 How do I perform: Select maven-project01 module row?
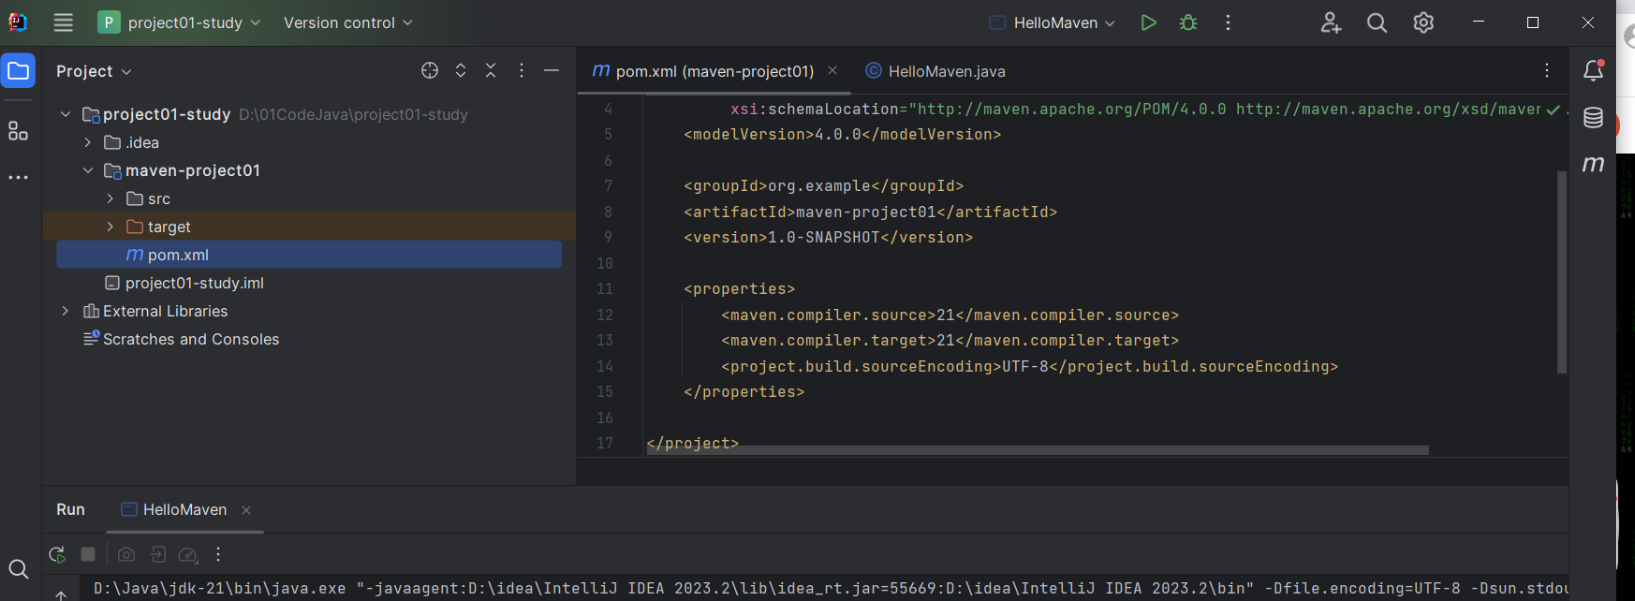pos(309,170)
